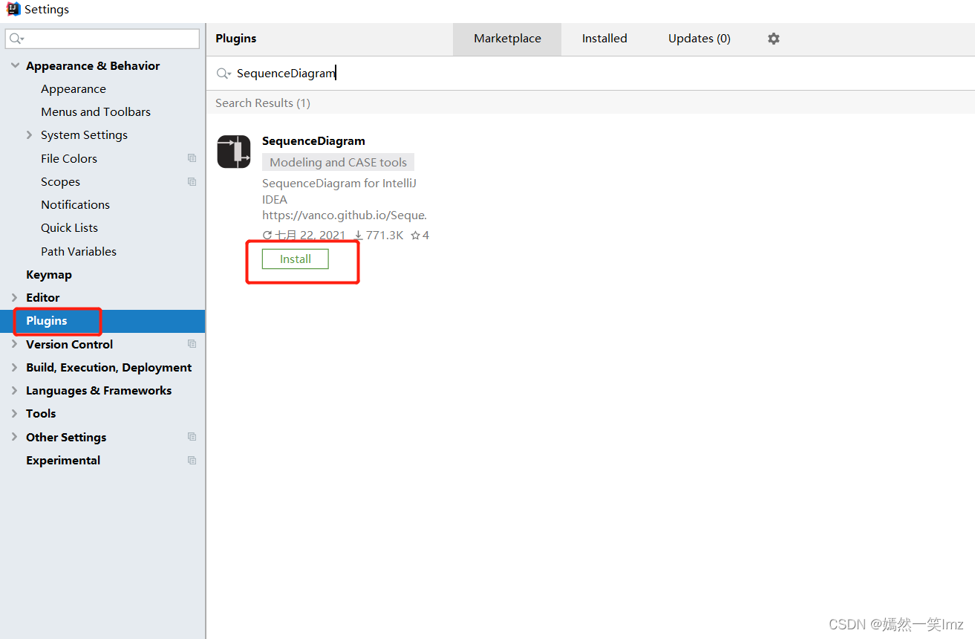This screenshot has height=639, width=975.
Task: Click the project-level icon beside File Colors
Action: point(192,158)
